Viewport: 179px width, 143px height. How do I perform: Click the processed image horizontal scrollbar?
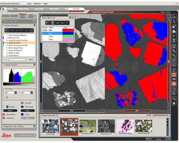click(x=137, y=111)
